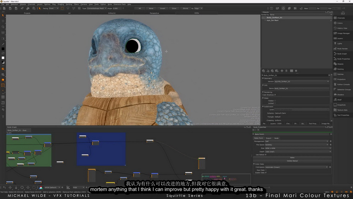The height and width of the screenshot is (199, 353).
Task: Open the Snapshots palette
Action: coord(341,105)
